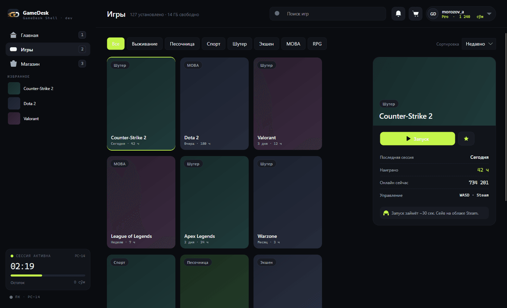
Task: Open Dota 2 from favorites list
Action: 48,103
